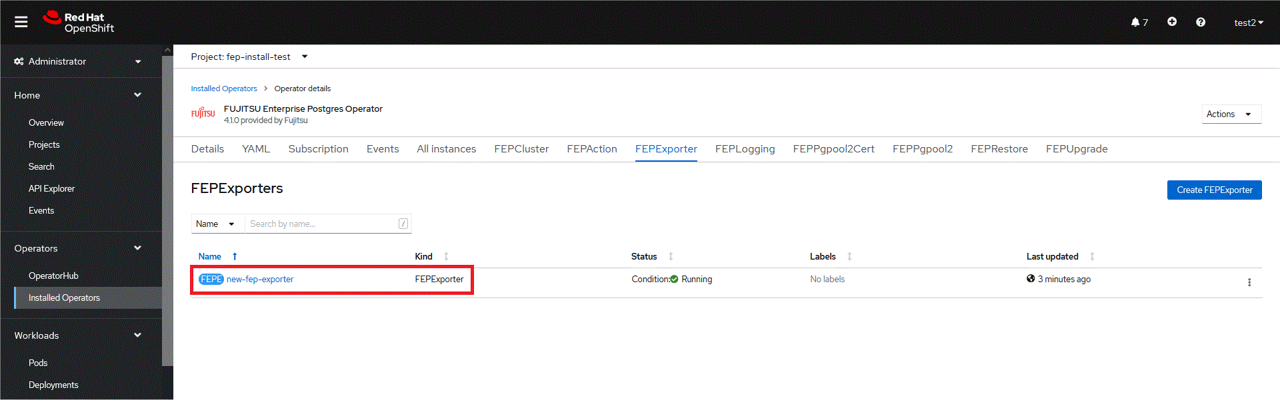Open the help question mark menu
1280x400 pixels.
point(1201,22)
